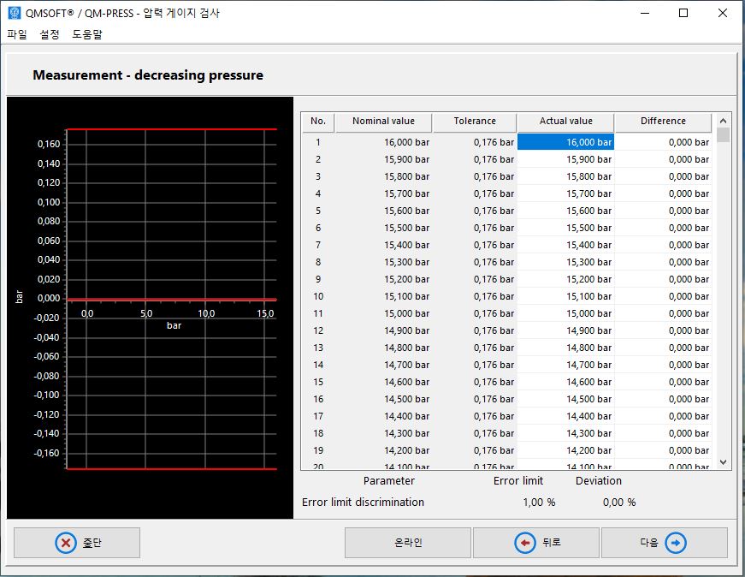The width and height of the screenshot is (745, 577).
Task: Click the Measurement - decreasing pressure heading
Action: click(148, 75)
